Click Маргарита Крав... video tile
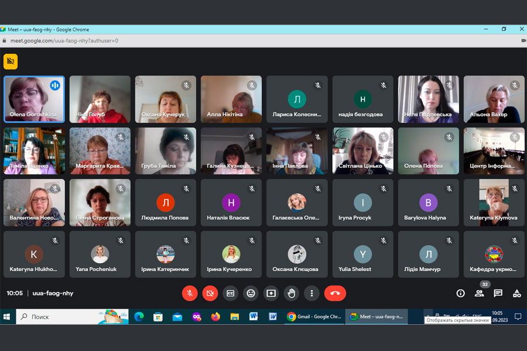The image size is (527, 351). pos(100,151)
